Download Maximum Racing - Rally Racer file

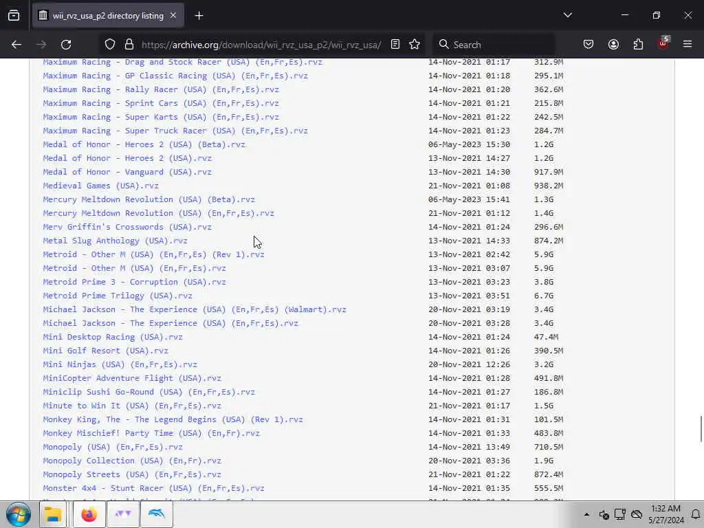[161, 89]
